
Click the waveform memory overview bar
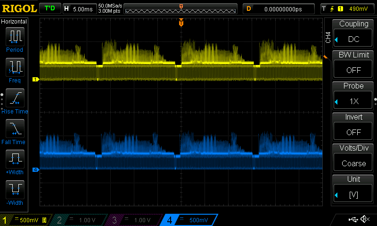click(180, 9)
